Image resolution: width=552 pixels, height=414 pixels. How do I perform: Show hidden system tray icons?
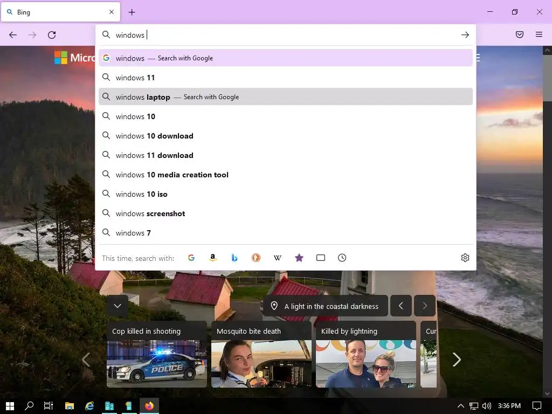point(460,406)
